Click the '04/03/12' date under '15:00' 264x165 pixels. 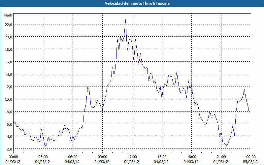[x=161, y=162]
